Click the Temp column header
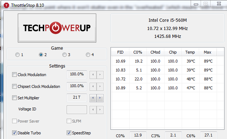This screenshot has height=139, width=227. coord(190,52)
